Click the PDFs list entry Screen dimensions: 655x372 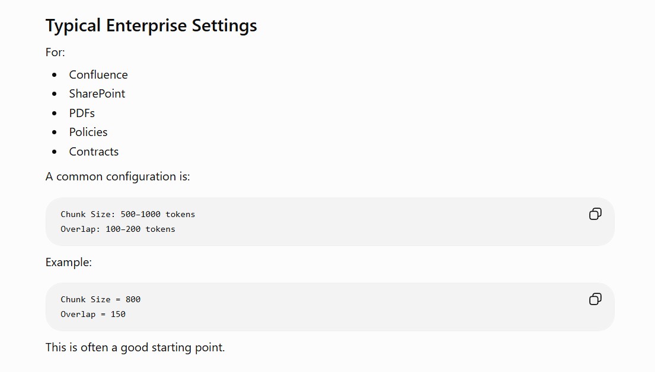point(82,113)
